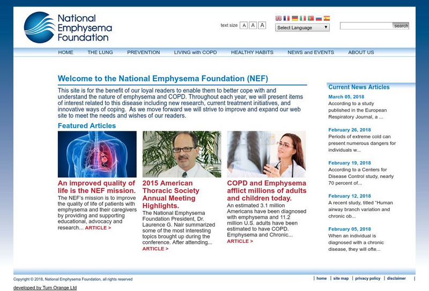
Task: Click the National Emphysema Foundation logo
Action: (68, 27)
